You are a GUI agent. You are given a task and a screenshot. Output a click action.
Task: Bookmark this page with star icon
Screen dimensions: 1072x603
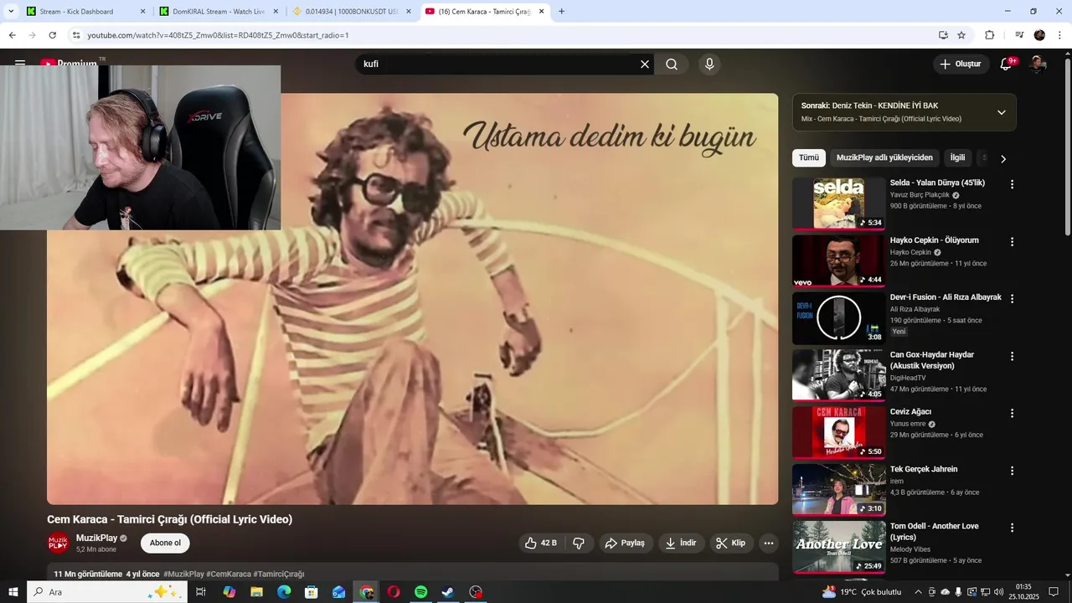961,35
